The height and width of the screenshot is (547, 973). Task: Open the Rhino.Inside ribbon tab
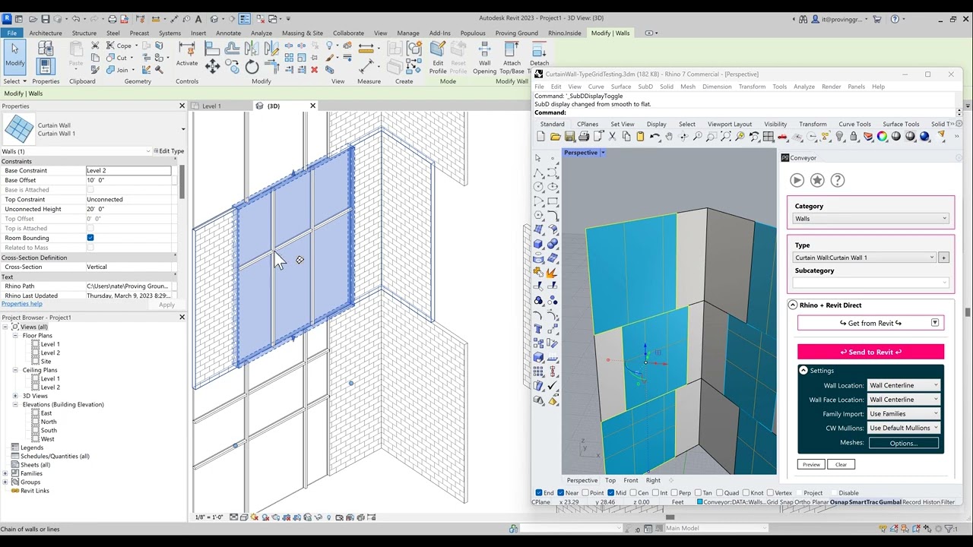pos(565,33)
